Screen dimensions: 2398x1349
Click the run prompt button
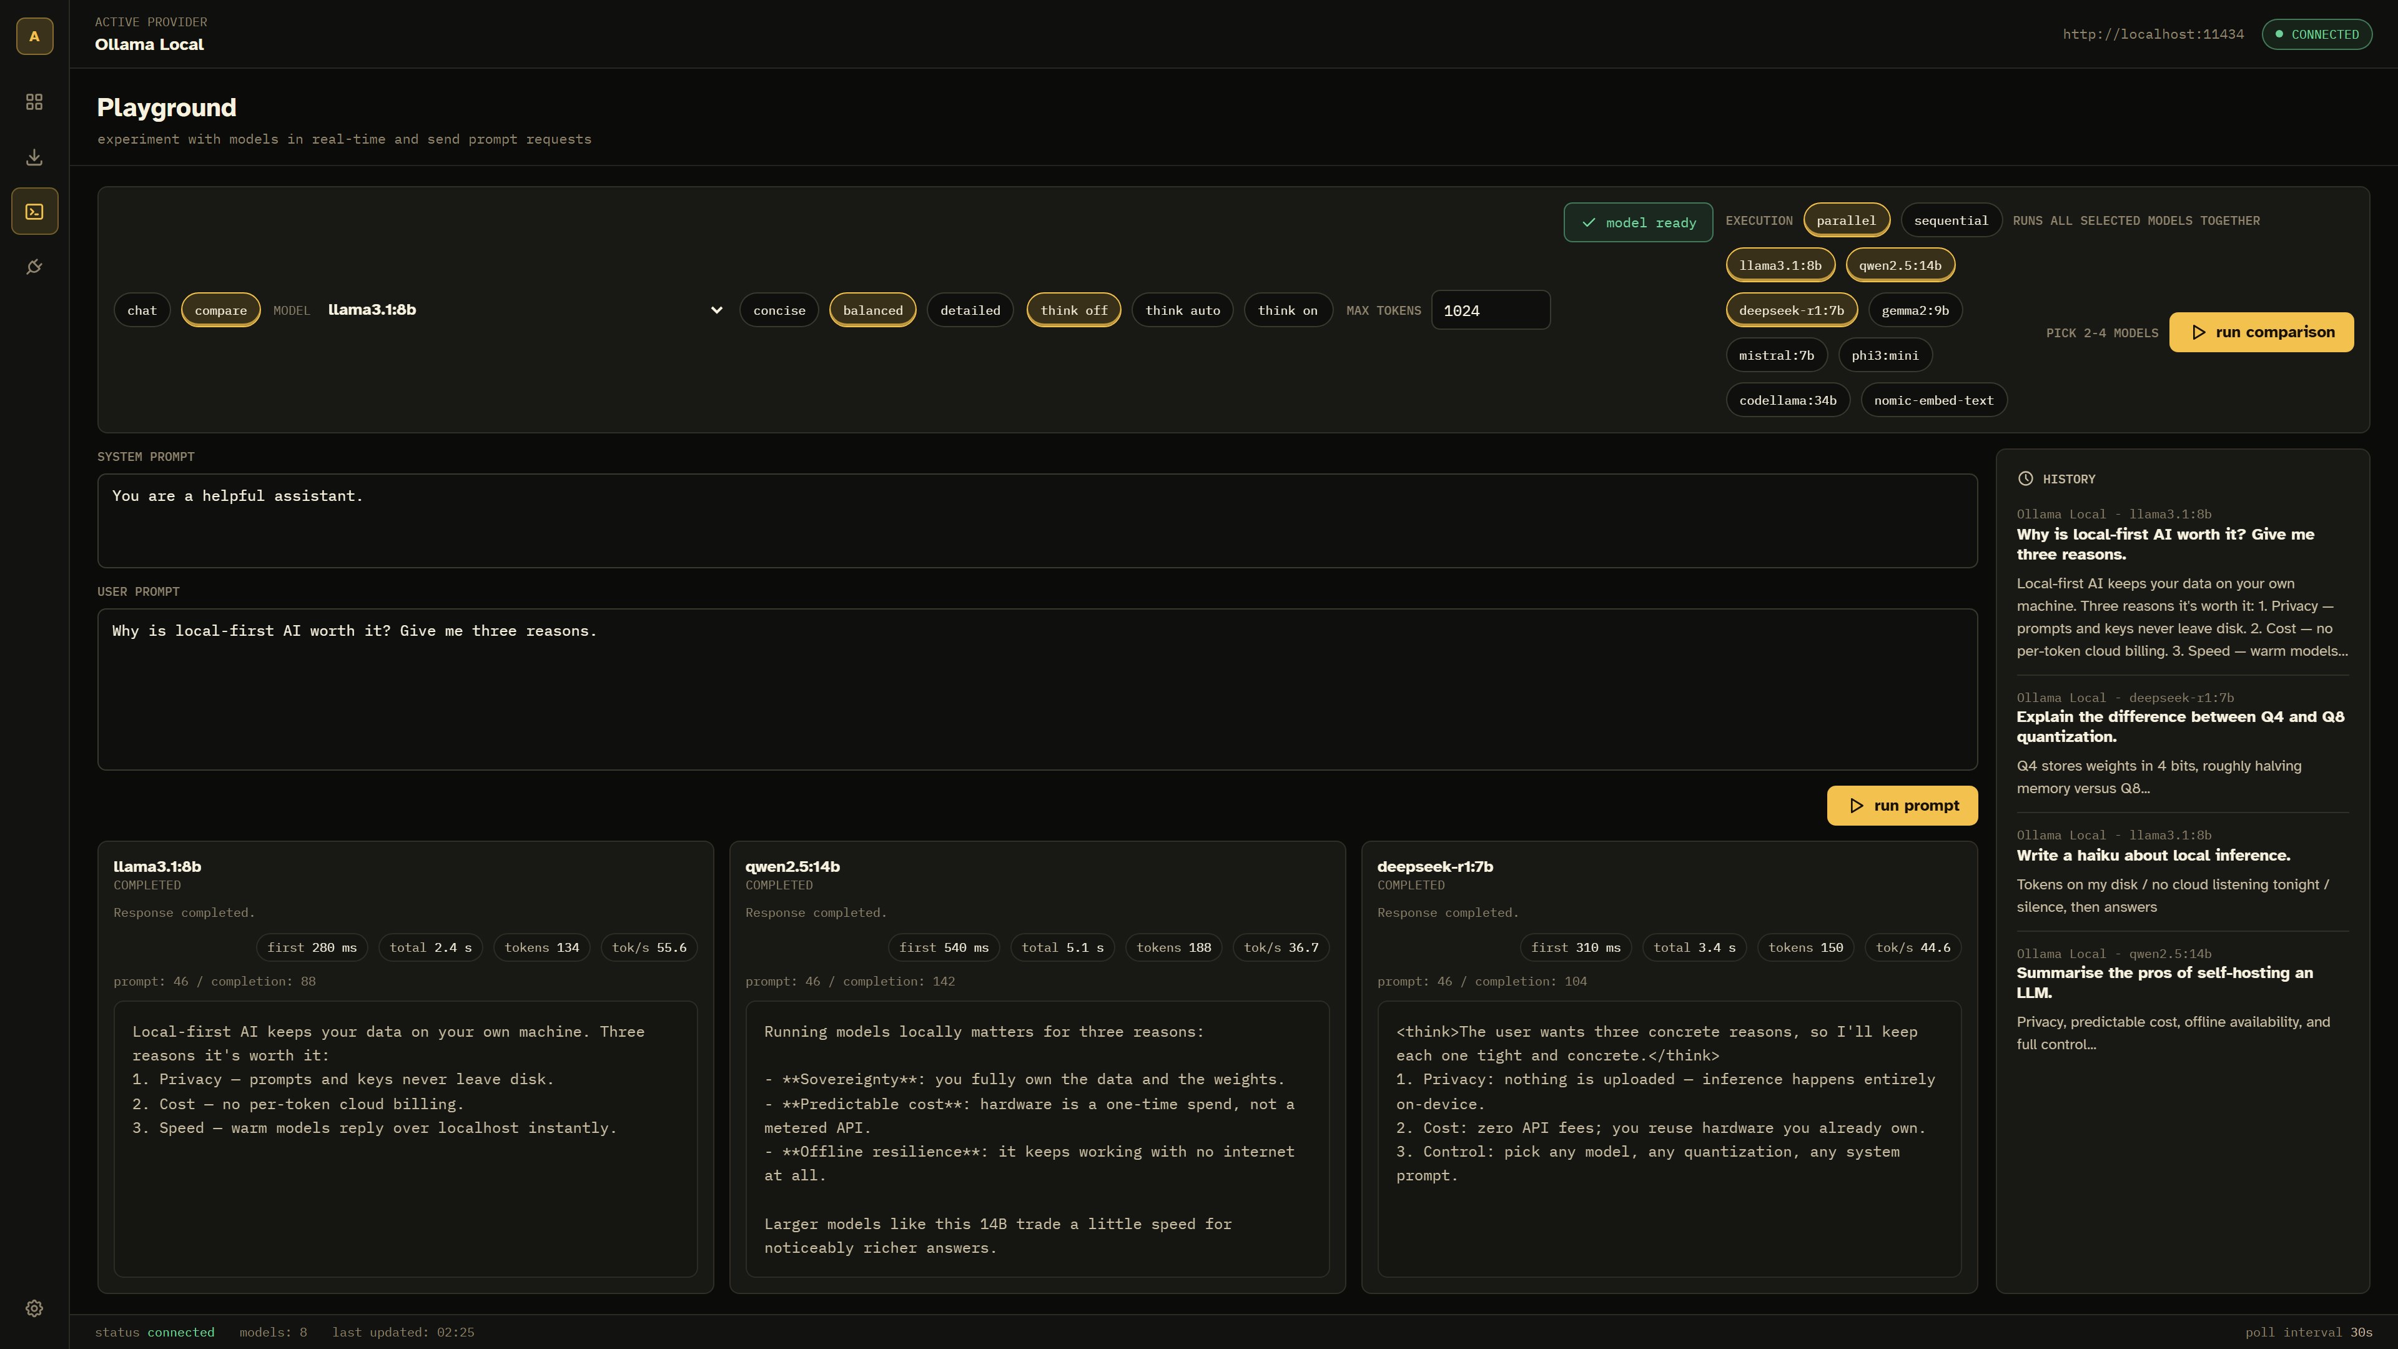point(1902,805)
